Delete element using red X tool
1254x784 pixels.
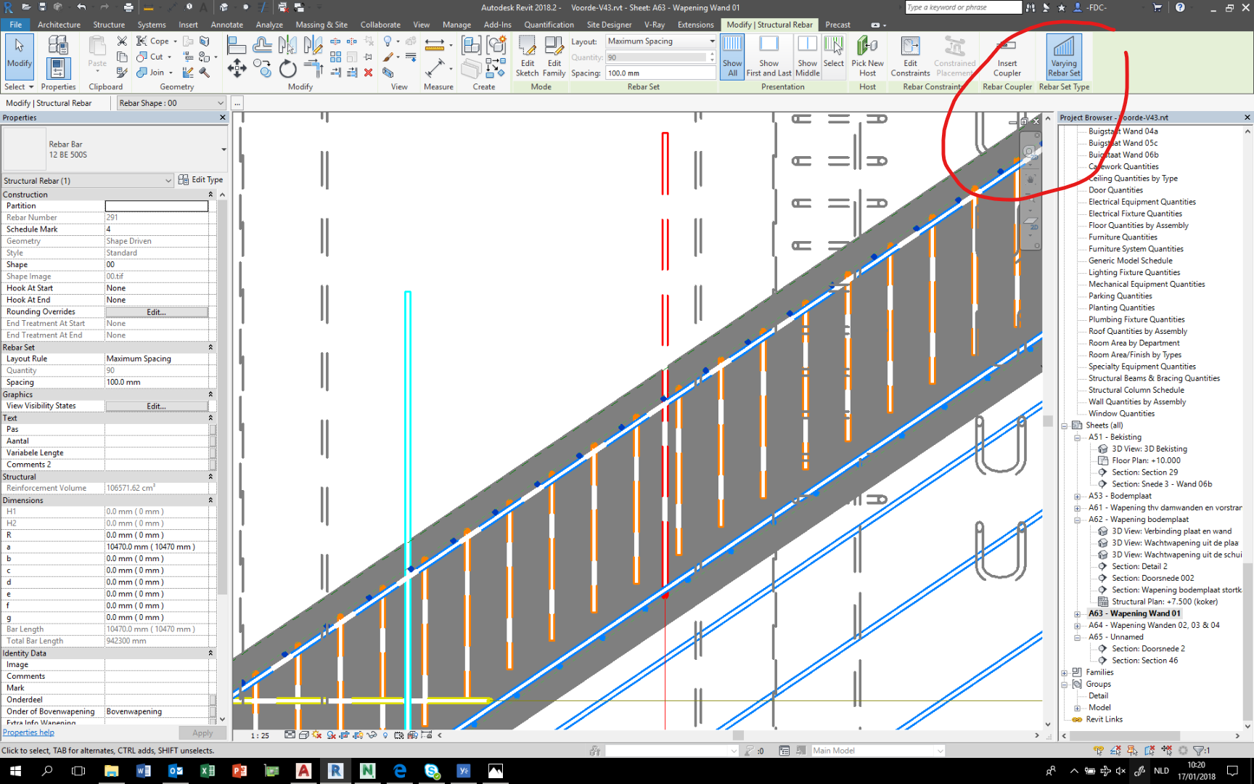(x=369, y=73)
